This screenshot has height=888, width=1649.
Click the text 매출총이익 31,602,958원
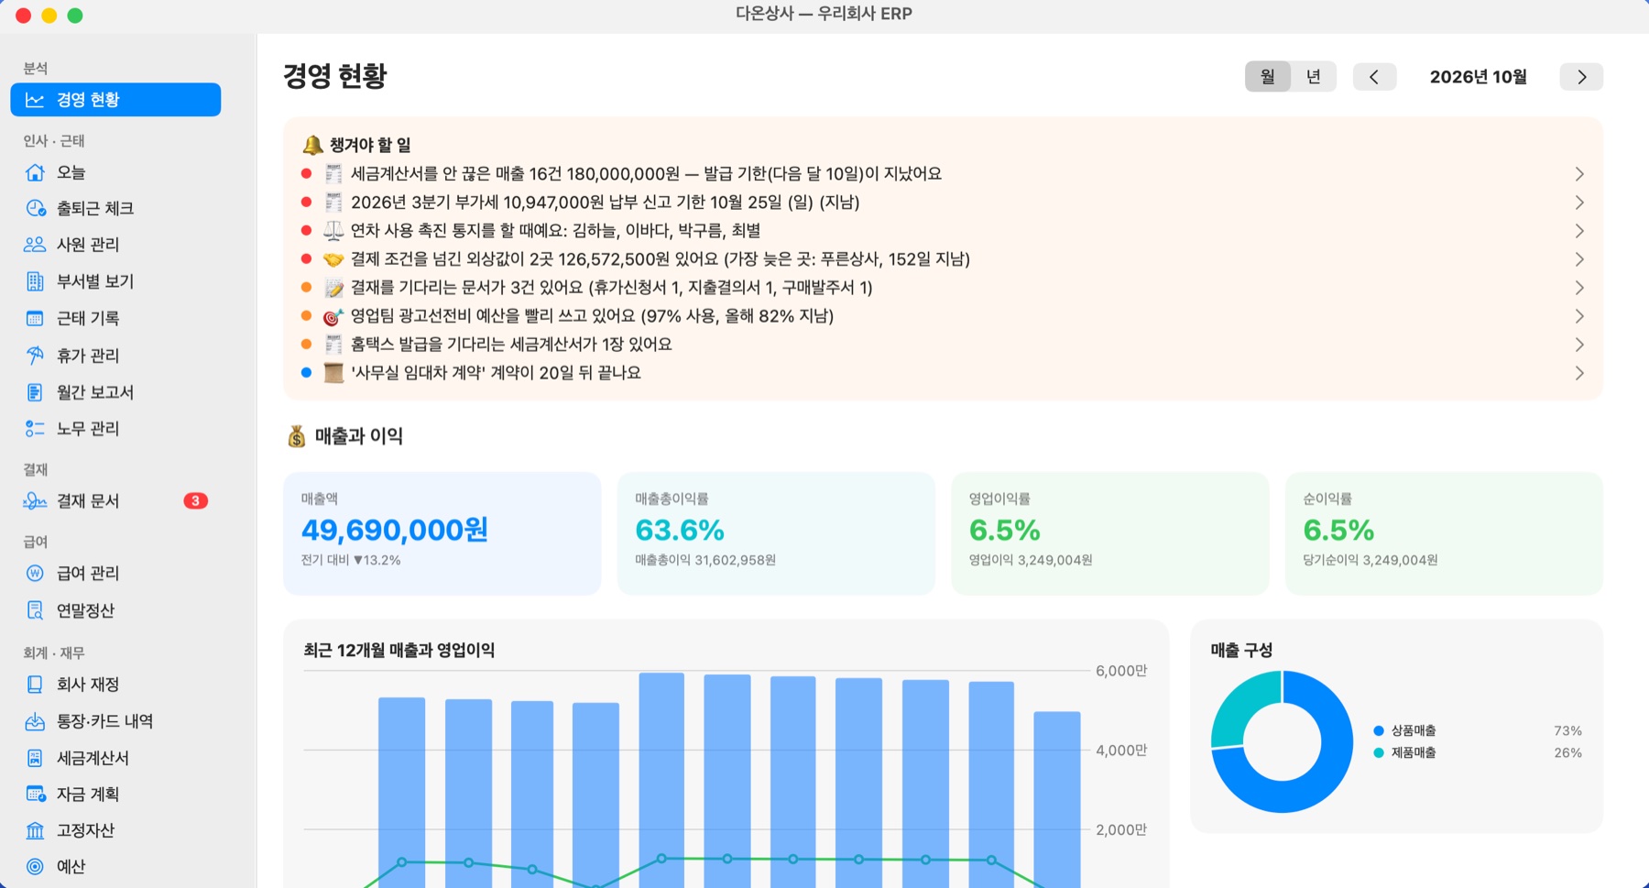[x=705, y=560]
